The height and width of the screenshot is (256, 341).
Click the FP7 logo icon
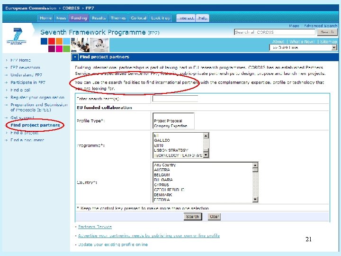17,36
